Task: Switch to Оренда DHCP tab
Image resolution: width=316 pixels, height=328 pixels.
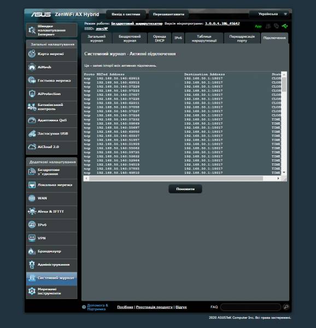Action: point(159,38)
